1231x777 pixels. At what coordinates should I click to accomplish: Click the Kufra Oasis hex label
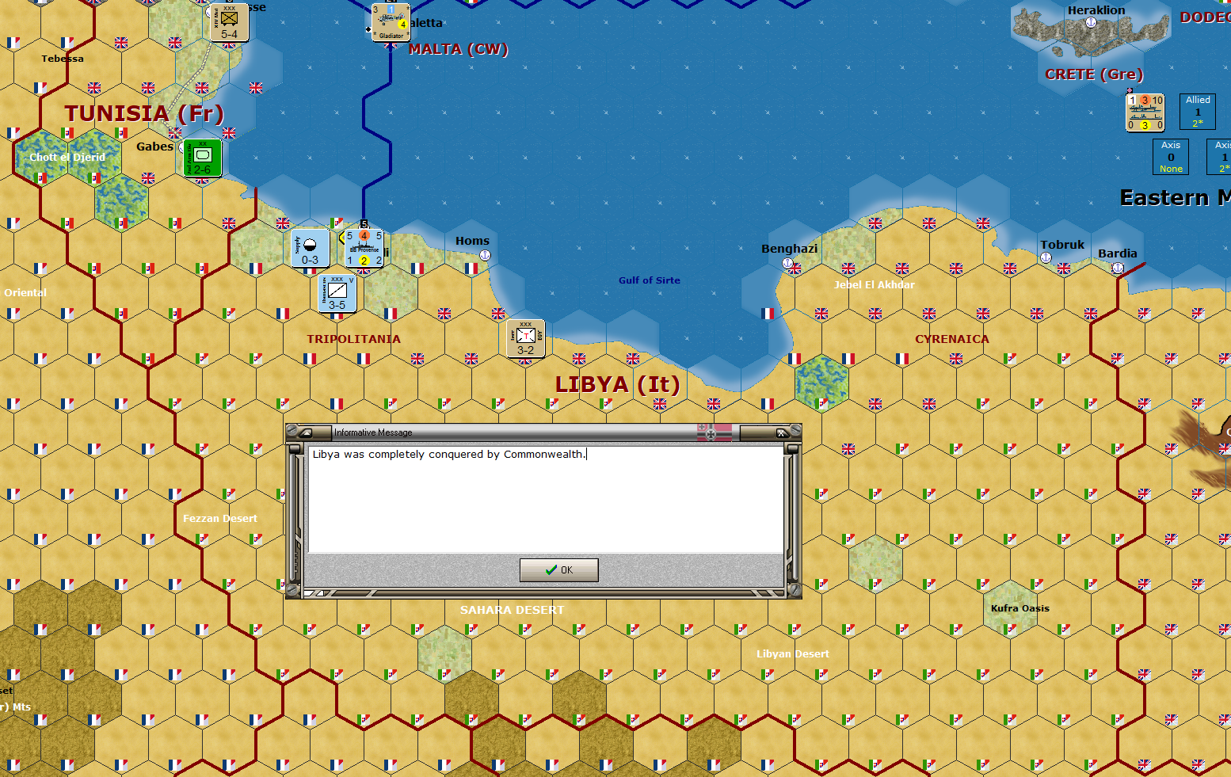click(1020, 608)
